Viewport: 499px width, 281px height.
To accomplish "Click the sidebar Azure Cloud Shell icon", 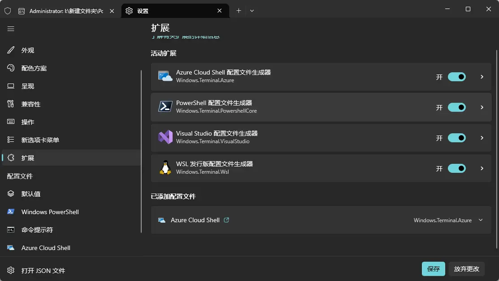I will [x=11, y=247].
